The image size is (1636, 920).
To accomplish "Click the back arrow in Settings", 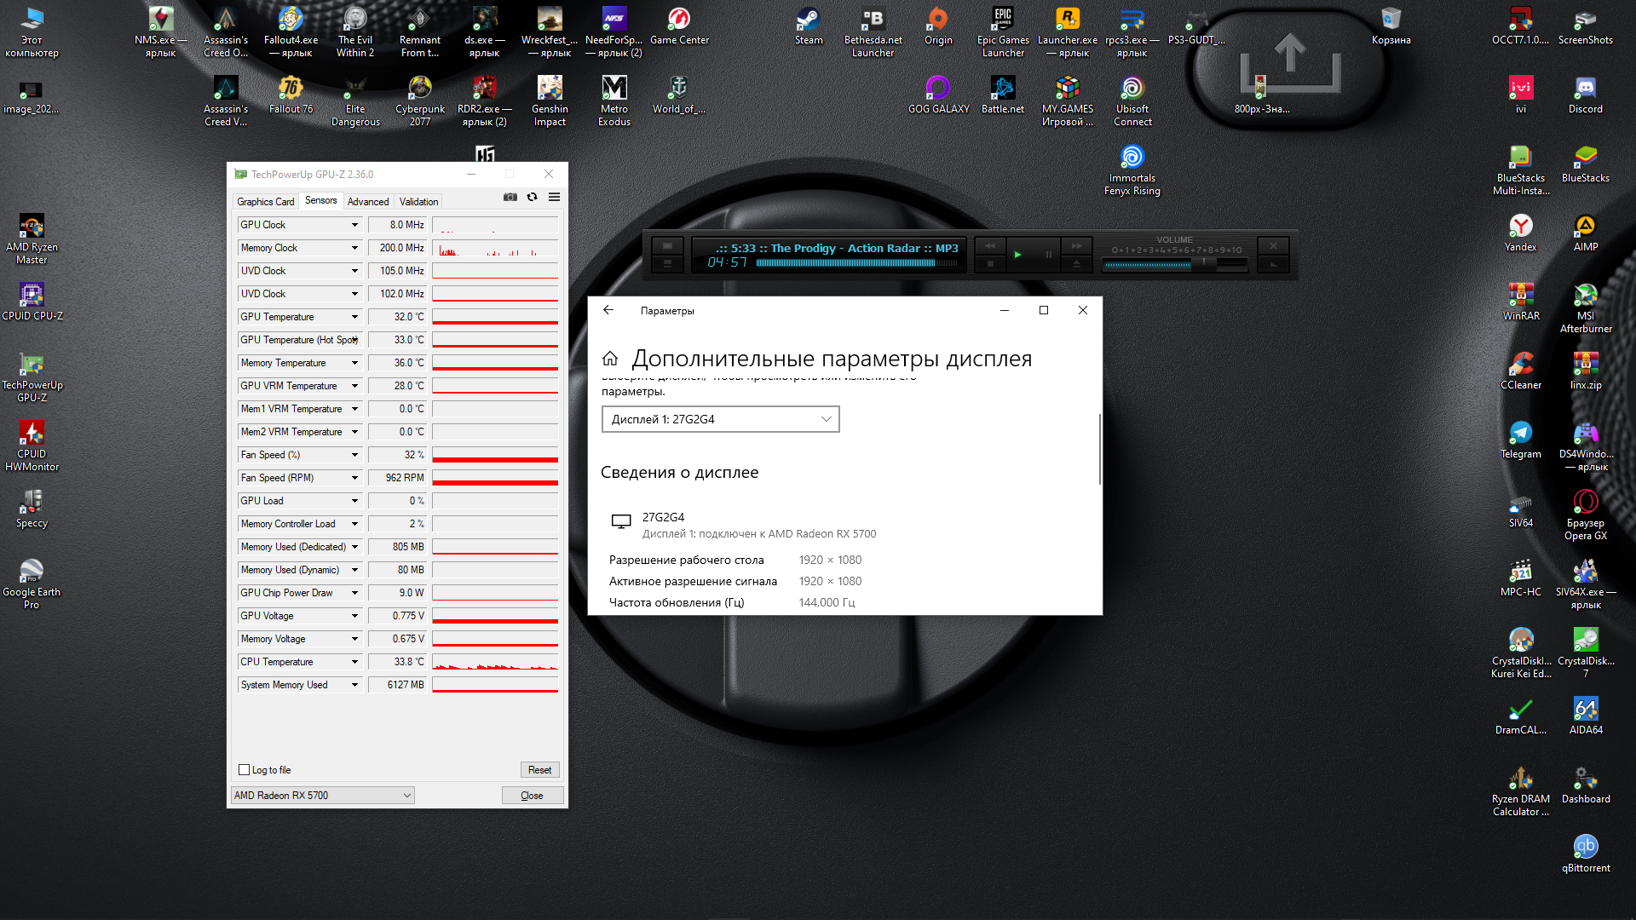I will 608,310.
